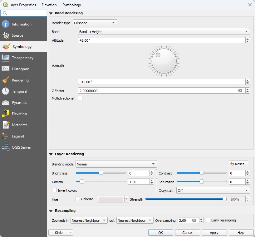Click the Symbology paintbrush icon
The height and width of the screenshot is (237, 255).
(6, 46)
